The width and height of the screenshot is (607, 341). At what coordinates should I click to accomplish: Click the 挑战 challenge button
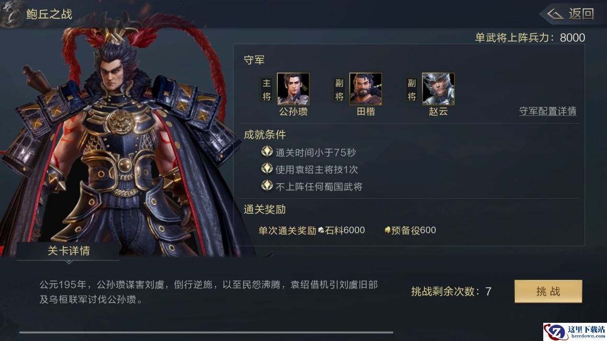tap(548, 291)
